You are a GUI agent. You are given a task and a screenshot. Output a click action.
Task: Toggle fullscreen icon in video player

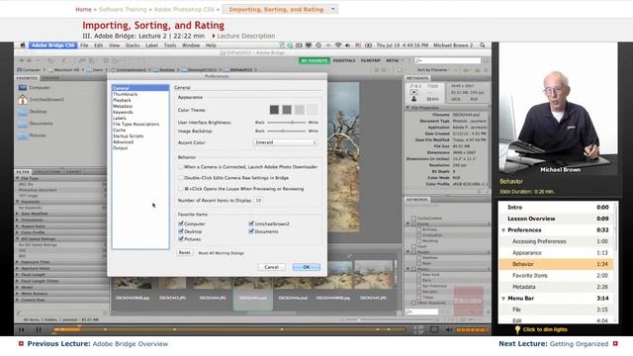(434, 329)
